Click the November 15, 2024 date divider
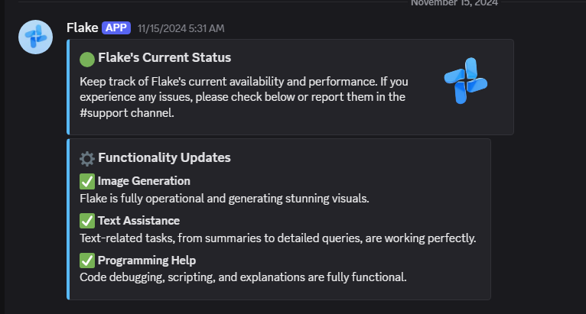 pos(454,3)
